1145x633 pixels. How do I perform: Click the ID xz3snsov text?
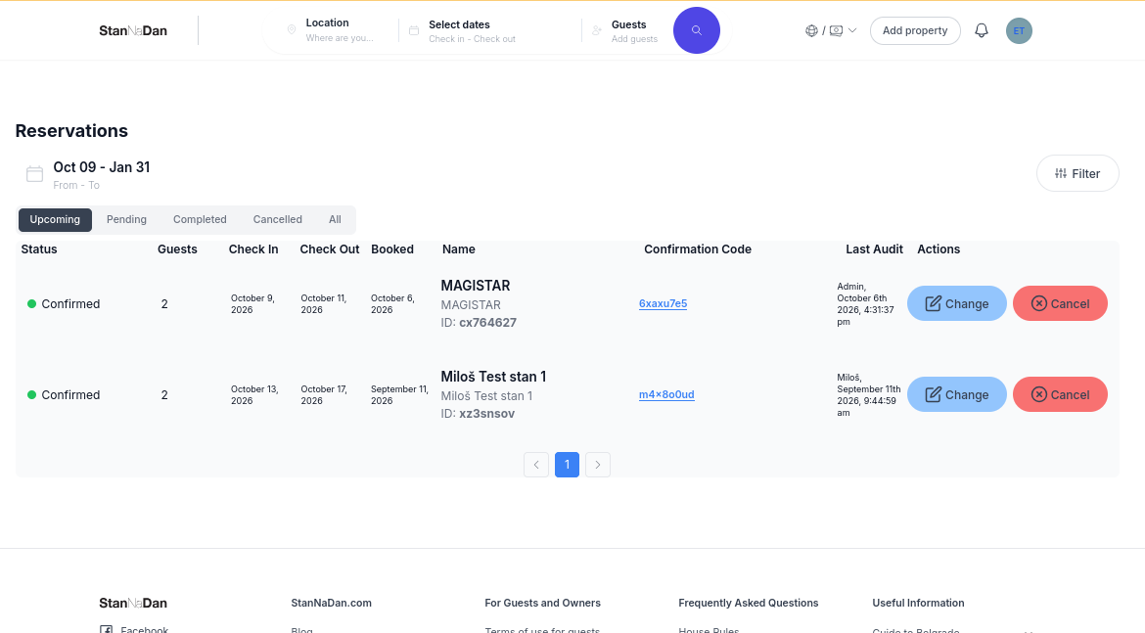pyautogui.click(x=478, y=414)
